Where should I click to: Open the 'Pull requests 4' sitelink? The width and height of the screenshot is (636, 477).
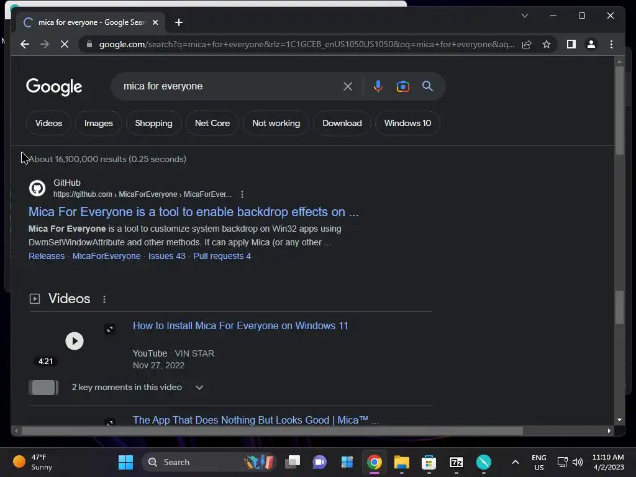(222, 256)
